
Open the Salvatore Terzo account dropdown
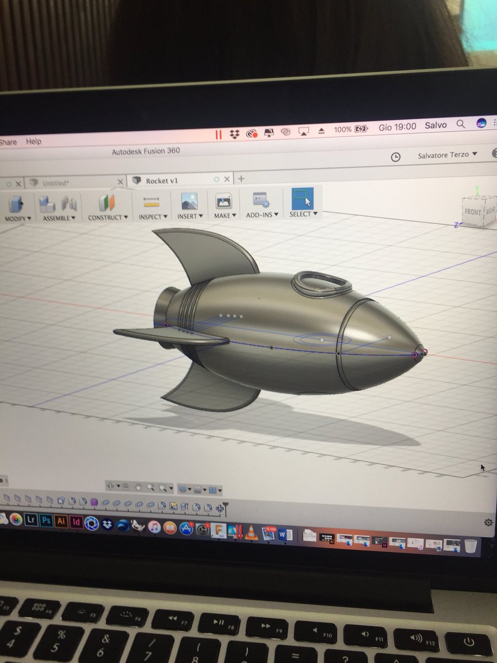(447, 155)
